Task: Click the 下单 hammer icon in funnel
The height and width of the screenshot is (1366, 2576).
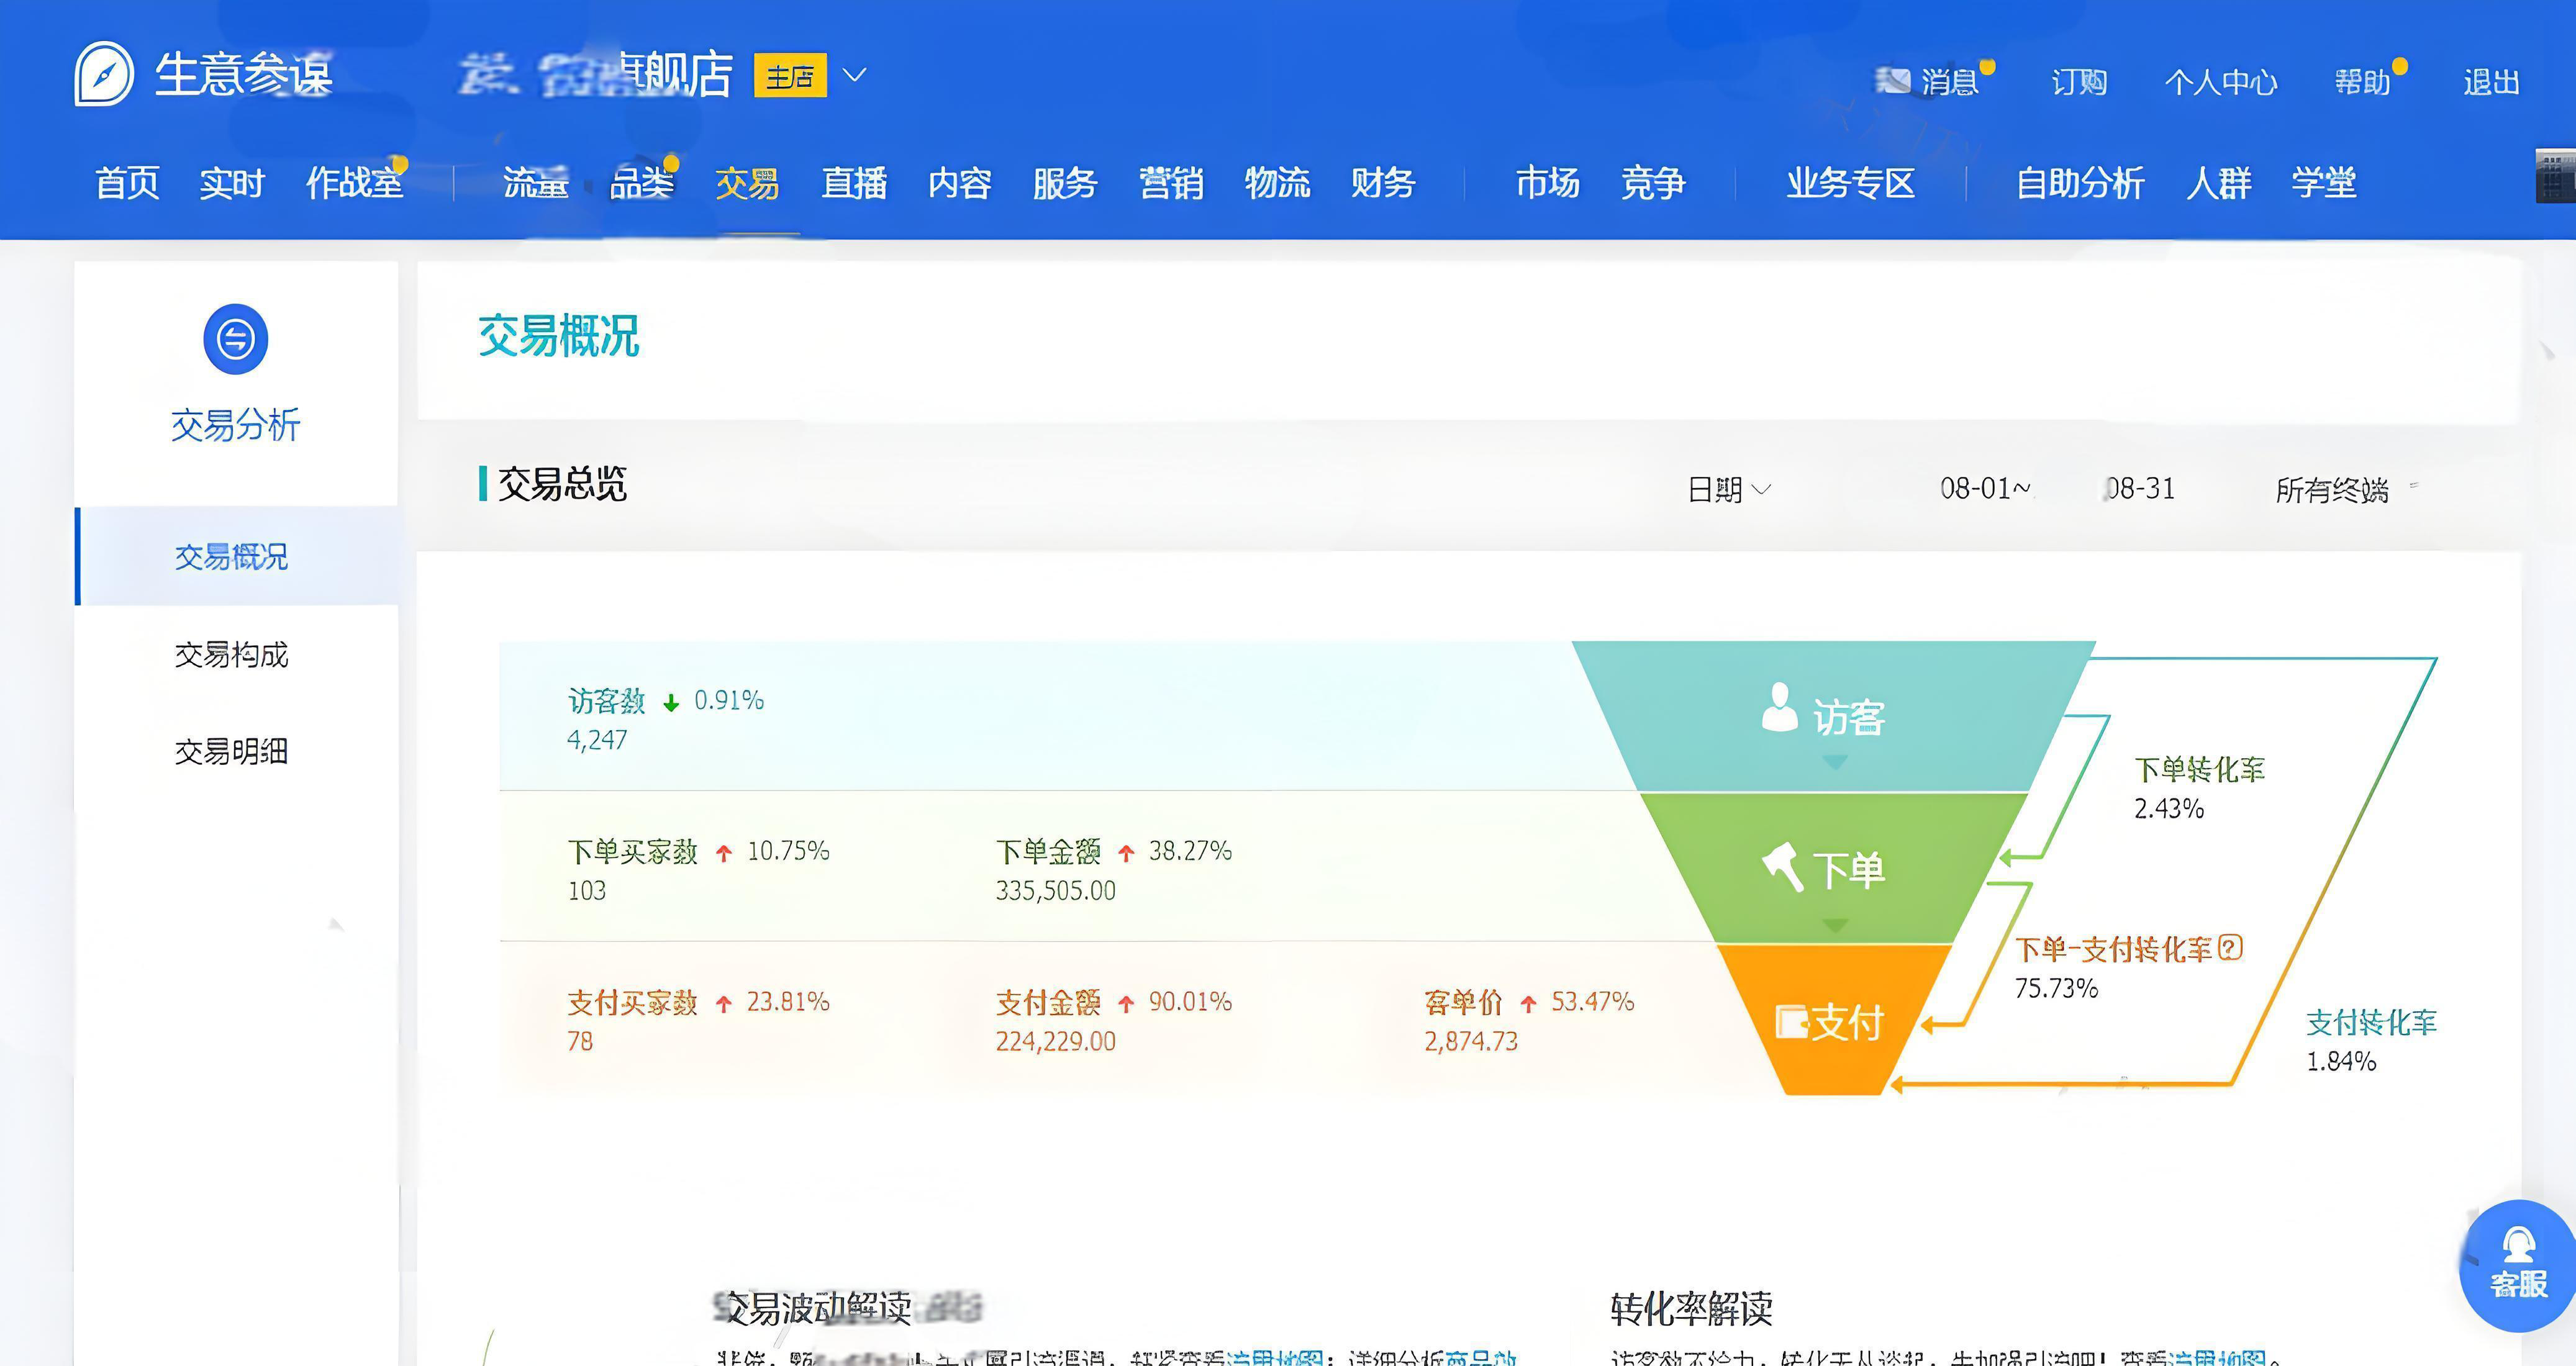Action: 1782,866
